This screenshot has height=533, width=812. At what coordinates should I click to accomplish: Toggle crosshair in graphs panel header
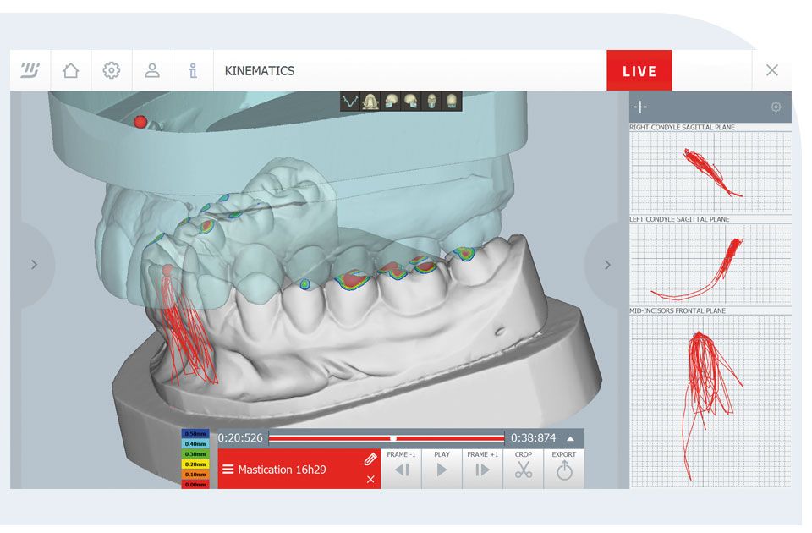640,107
